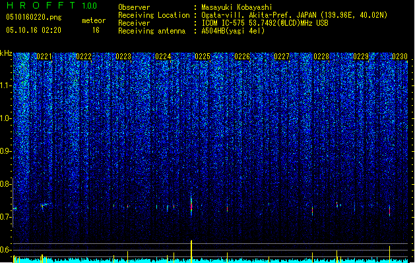Click the 'Receiving antenna' field label
This screenshot has width=415, height=263.
152,31
